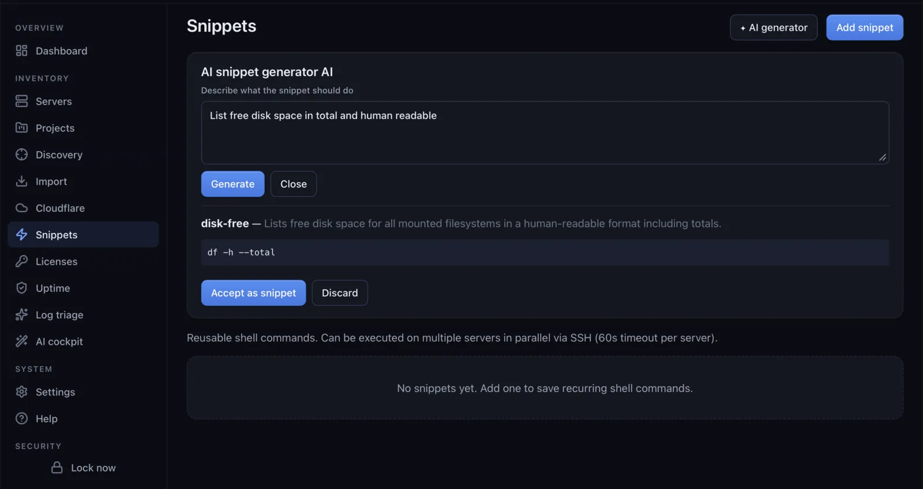The width and height of the screenshot is (923, 489).
Task: Click the Licenses key icon
Action: [21, 261]
